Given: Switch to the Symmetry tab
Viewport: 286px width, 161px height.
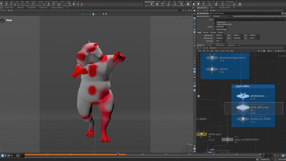Looking at the screenshot, I should tap(213, 32).
